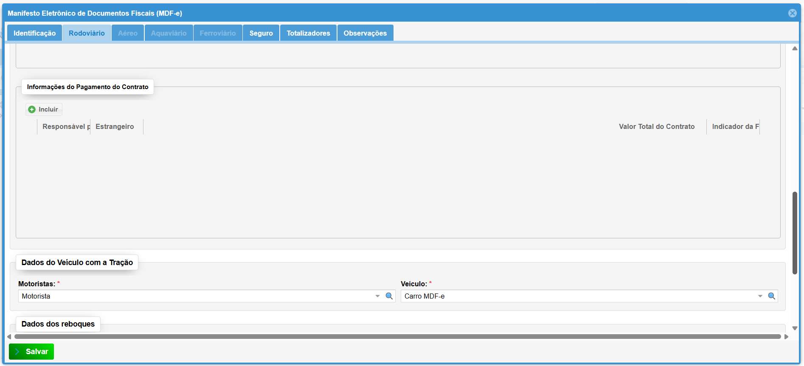Open the Aquaviário tab
This screenshot has width=804, height=366.
point(169,33)
